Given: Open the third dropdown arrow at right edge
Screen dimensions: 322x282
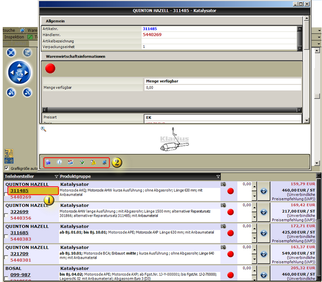Looking at the screenshot, I should (319, 44).
